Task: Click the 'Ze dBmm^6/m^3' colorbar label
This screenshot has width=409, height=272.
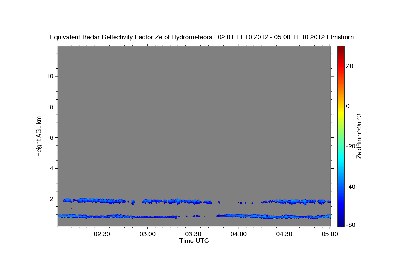Action: [359, 136]
